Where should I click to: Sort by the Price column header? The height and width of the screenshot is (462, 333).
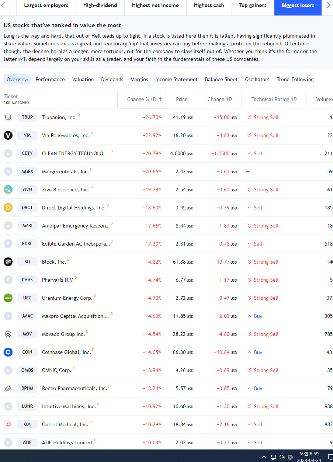[182, 99]
